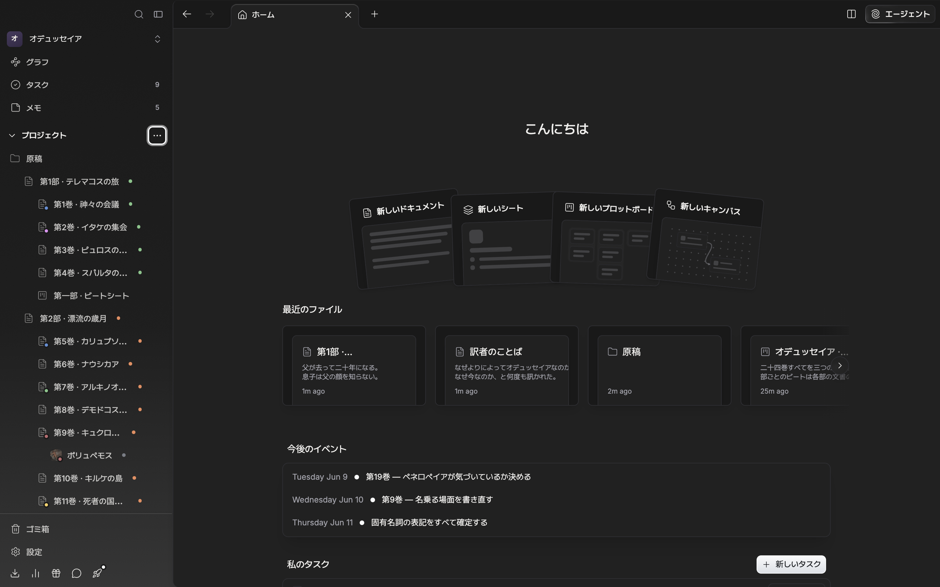
Task: Click the rocket updates icon
Action: point(97,573)
